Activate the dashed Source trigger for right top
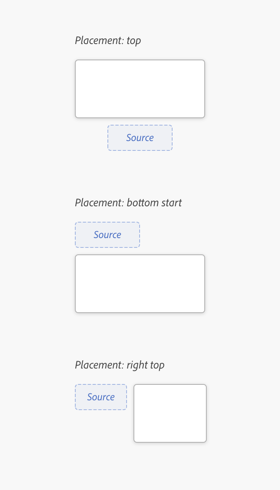The image size is (280, 490). coord(101,397)
